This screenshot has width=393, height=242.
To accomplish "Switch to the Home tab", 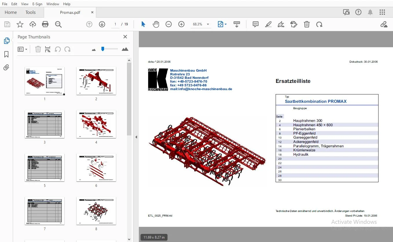I will [11, 12].
